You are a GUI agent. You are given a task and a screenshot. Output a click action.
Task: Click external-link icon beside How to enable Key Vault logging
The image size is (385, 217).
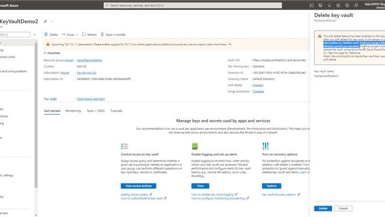[x=236, y=194]
